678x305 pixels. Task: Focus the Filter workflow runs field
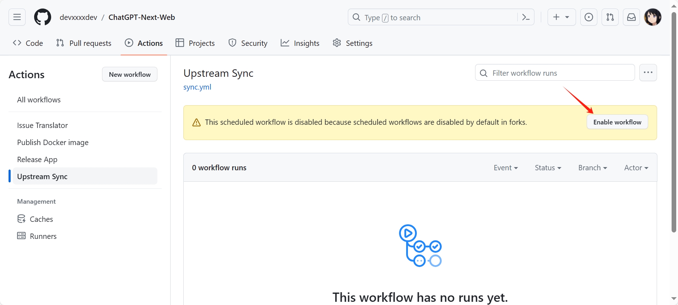[555, 73]
